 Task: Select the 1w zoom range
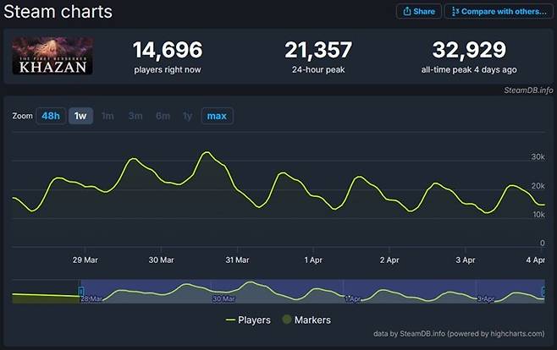click(80, 116)
